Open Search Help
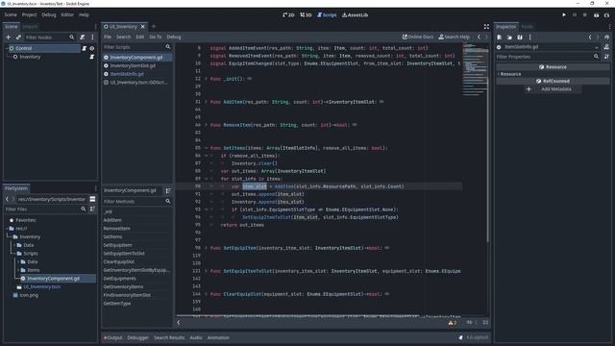This screenshot has height=346, width=615. pyautogui.click(x=454, y=37)
